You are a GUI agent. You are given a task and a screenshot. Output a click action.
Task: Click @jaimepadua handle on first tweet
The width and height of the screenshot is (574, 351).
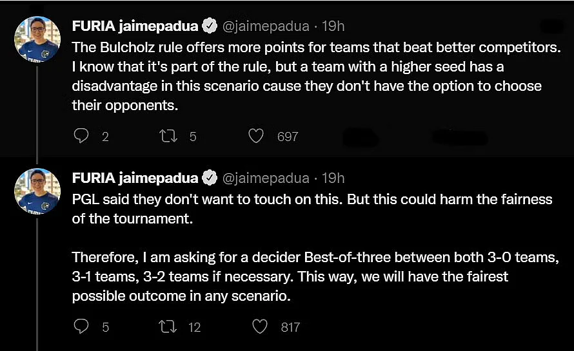click(x=266, y=26)
